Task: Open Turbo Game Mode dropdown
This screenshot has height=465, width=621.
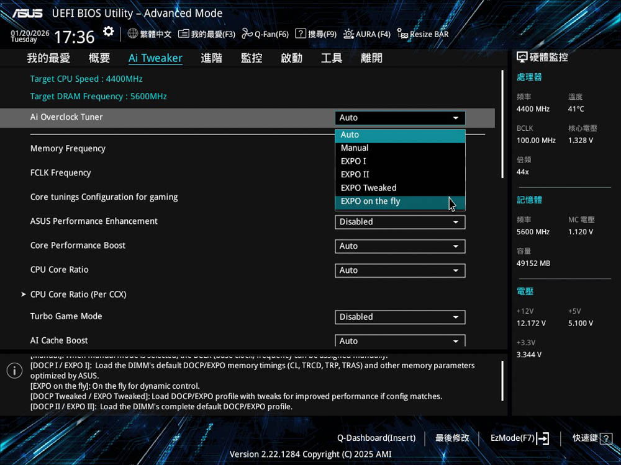Action: click(400, 317)
